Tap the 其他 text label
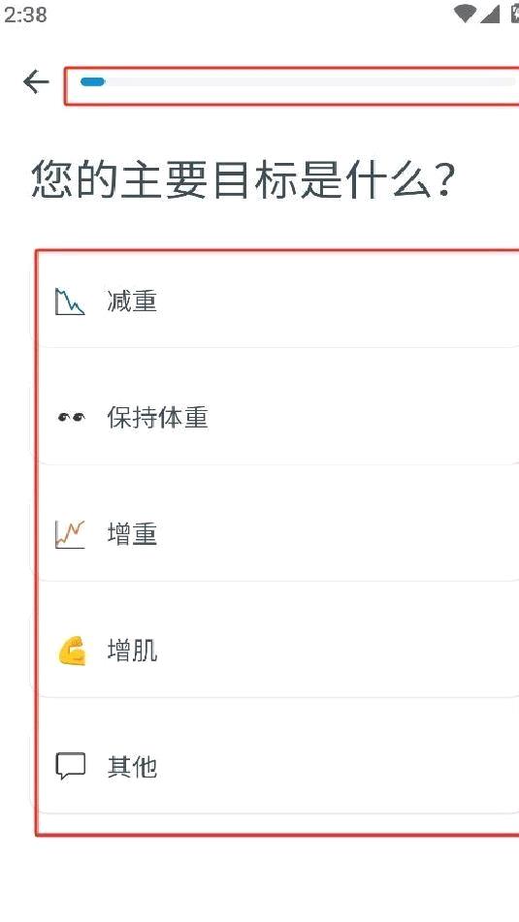The height and width of the screenshot is (922, 519). (x=132, y=767)
